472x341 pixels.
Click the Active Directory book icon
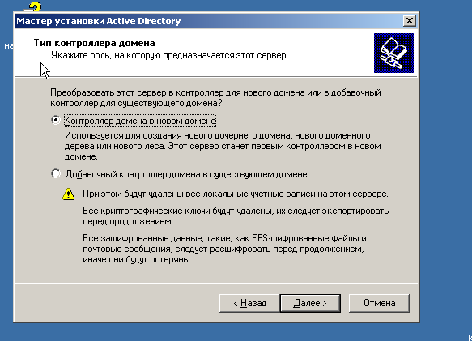pos(393,53)
